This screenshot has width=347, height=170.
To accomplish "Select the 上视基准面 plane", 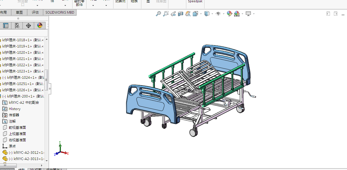I will tap(14, 134).
